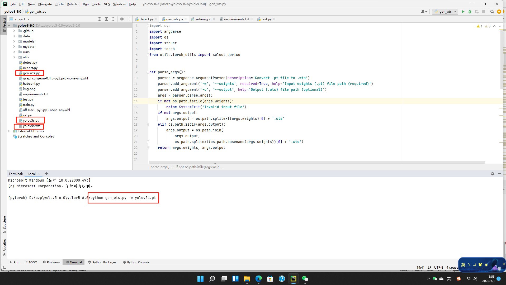Expand the data folder

pyautogui.click(x=14, y=36)
